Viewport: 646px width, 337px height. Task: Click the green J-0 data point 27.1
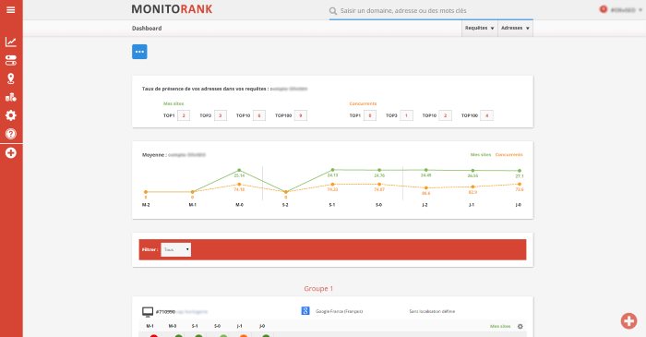[519, 171]
